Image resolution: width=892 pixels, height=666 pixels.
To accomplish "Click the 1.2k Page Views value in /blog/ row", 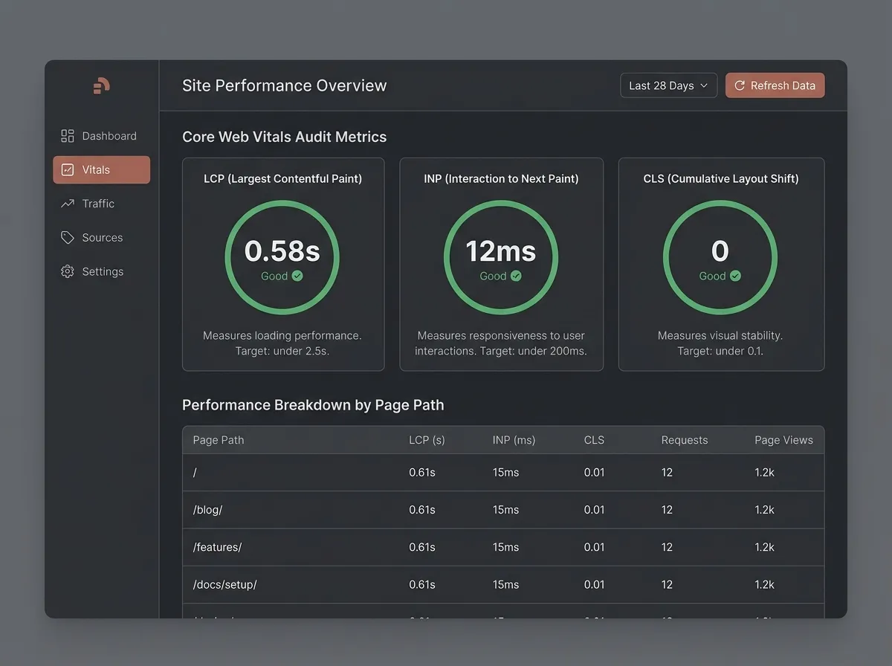I will pos(764,510).
